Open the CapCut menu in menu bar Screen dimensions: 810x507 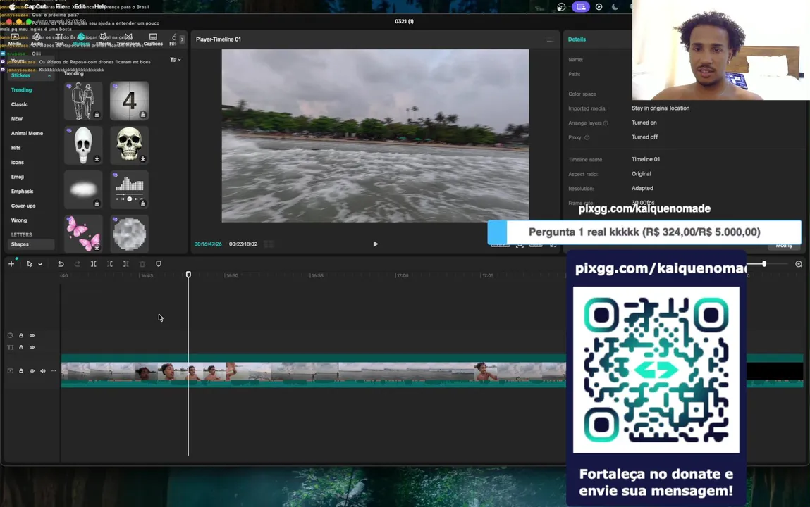point(35,7)
